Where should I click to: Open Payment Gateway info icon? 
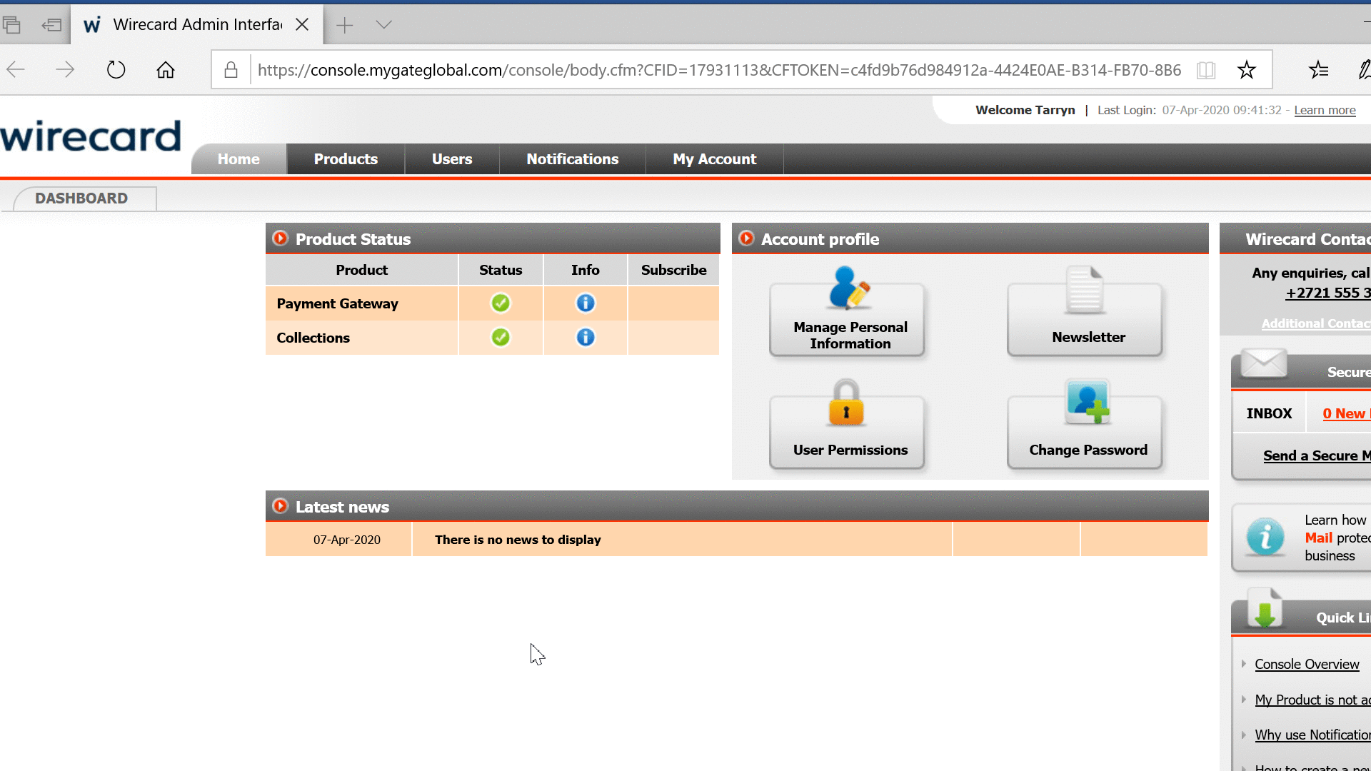(586, 303)
